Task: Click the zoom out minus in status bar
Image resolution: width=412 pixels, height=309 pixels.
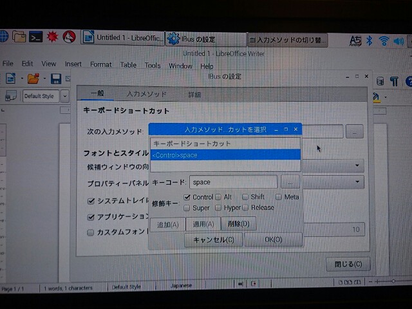Action: [x=371, y=282]
